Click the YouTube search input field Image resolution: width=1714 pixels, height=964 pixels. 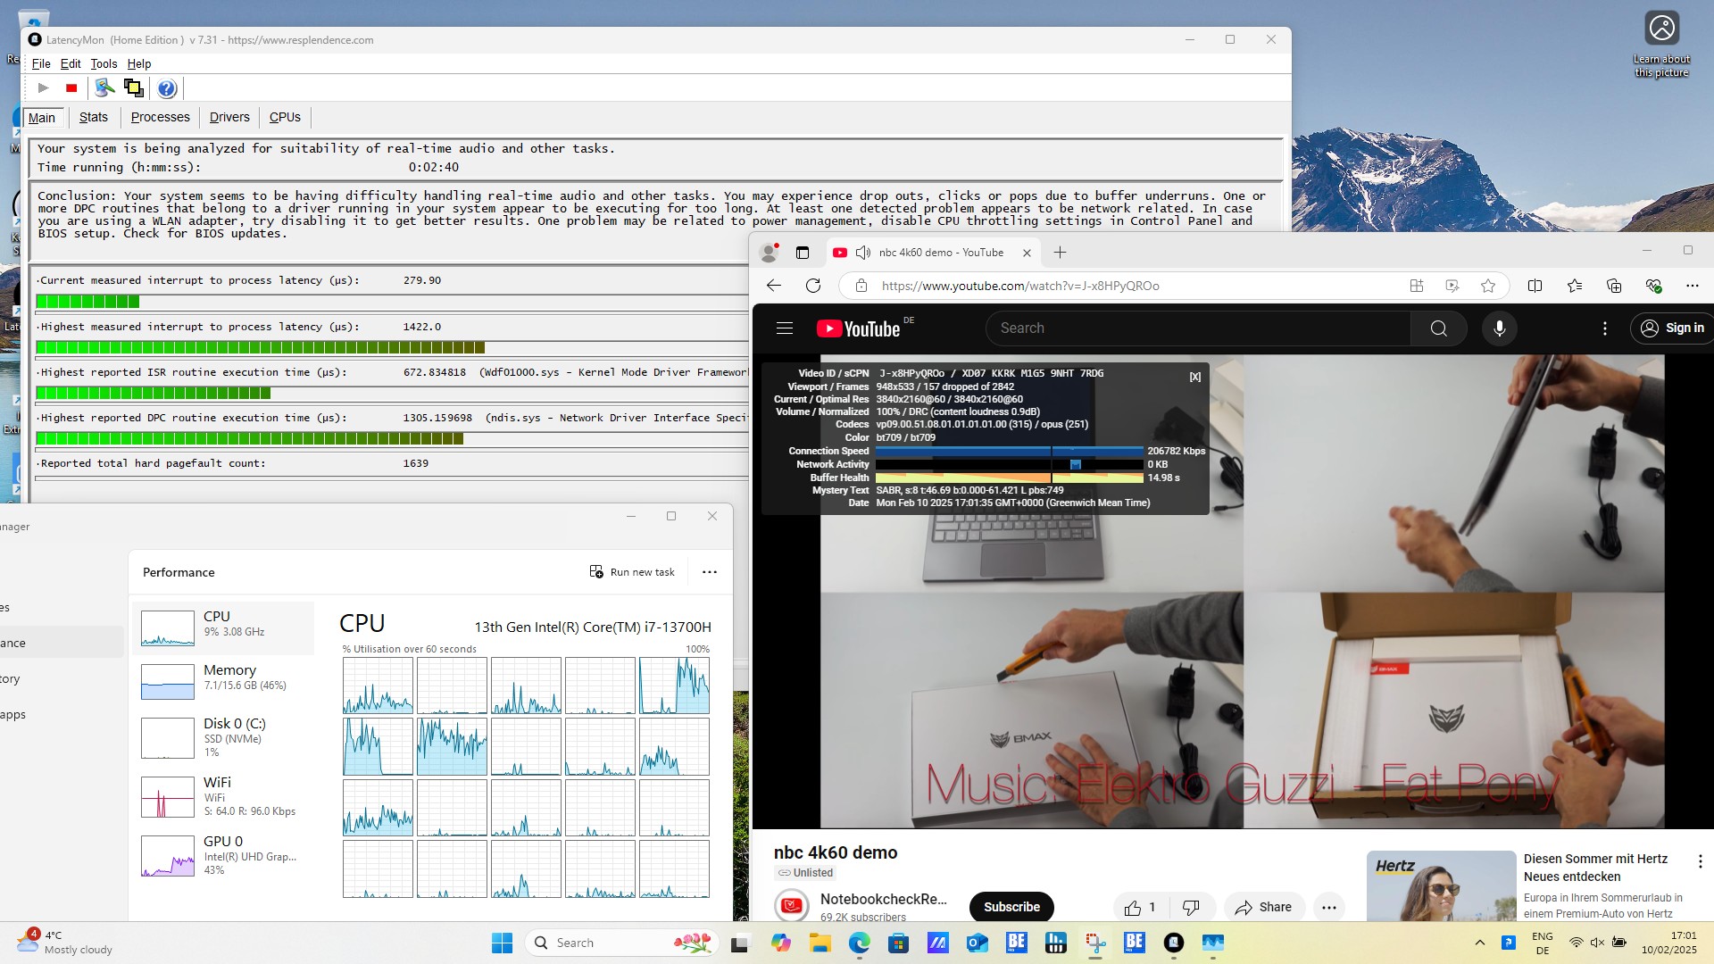(1196, 328)
